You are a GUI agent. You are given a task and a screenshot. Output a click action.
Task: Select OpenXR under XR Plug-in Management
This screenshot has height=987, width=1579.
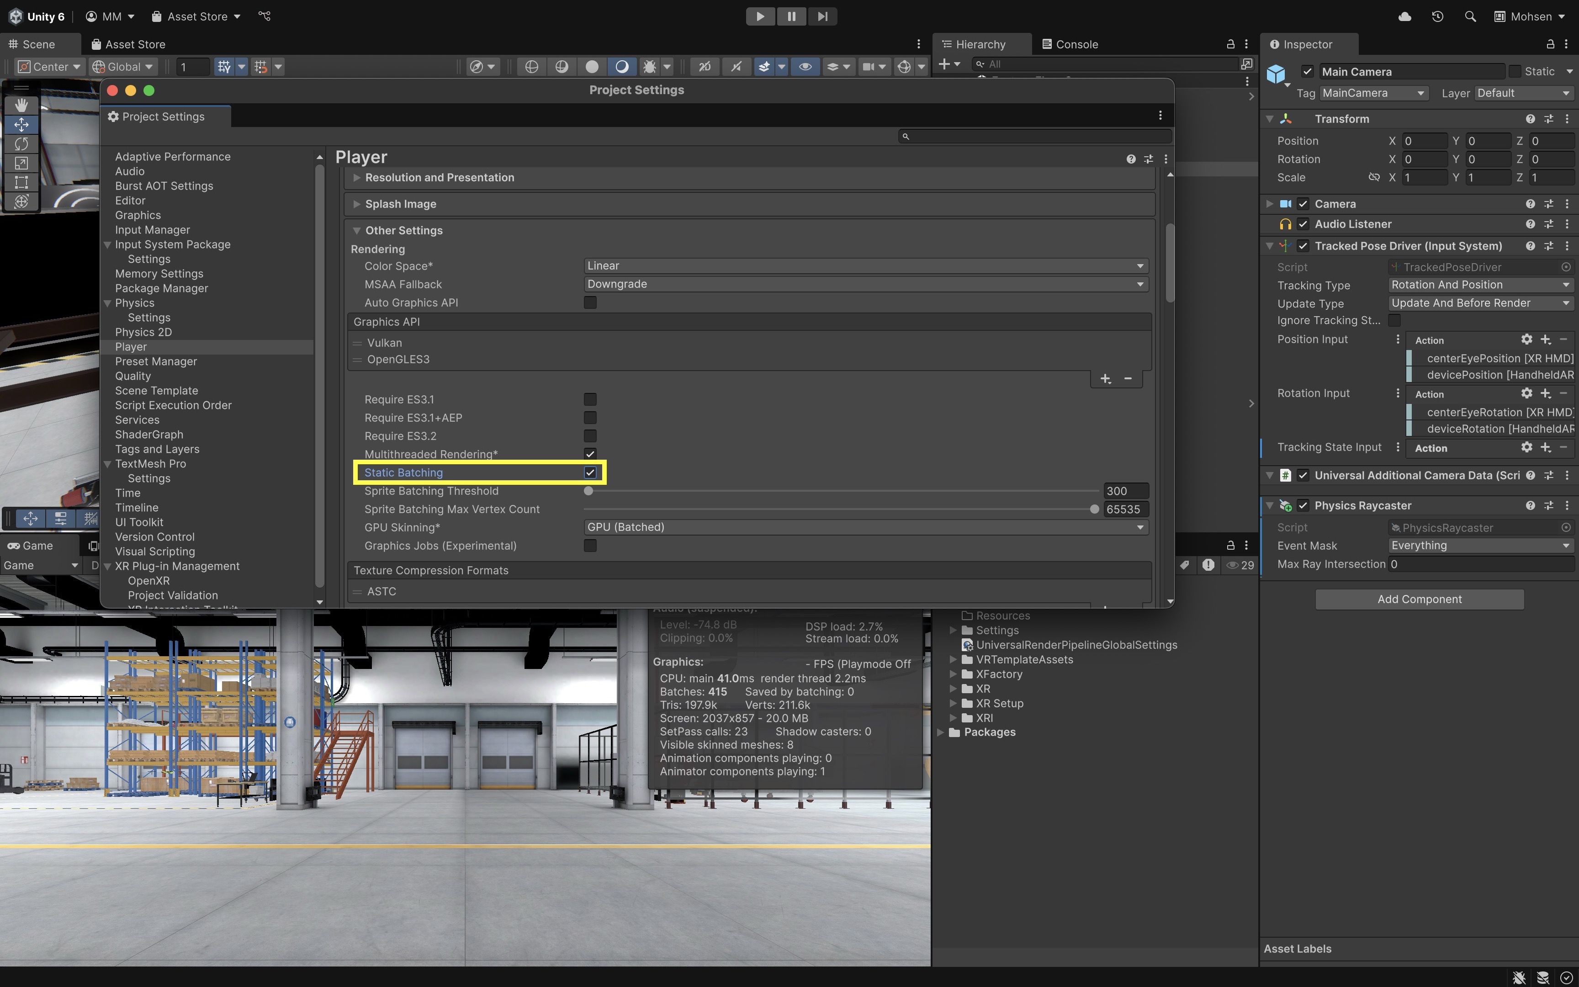coord(149,581)
